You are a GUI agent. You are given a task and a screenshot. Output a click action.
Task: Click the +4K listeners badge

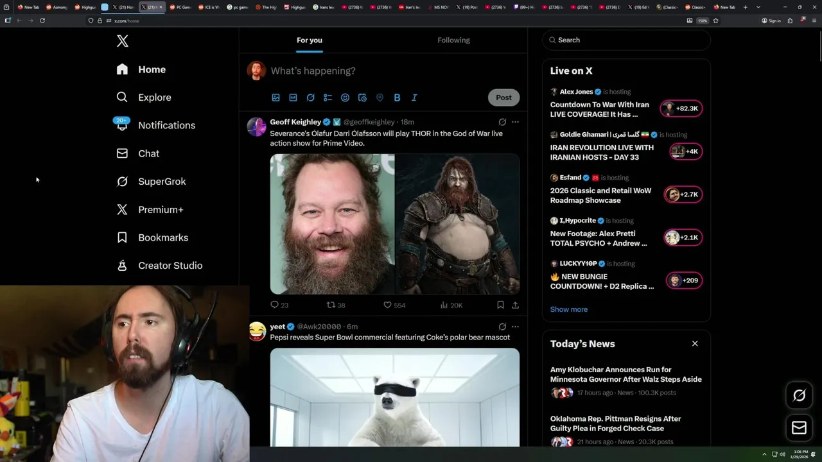point(686,151)
